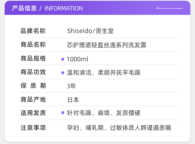The image size is (195, 144).
Task: Select the 日本 origin value
Action: coord(73,100)
